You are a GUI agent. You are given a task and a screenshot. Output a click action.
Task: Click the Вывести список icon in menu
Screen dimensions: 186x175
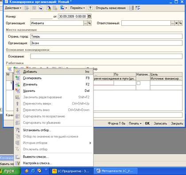(18, 157)
